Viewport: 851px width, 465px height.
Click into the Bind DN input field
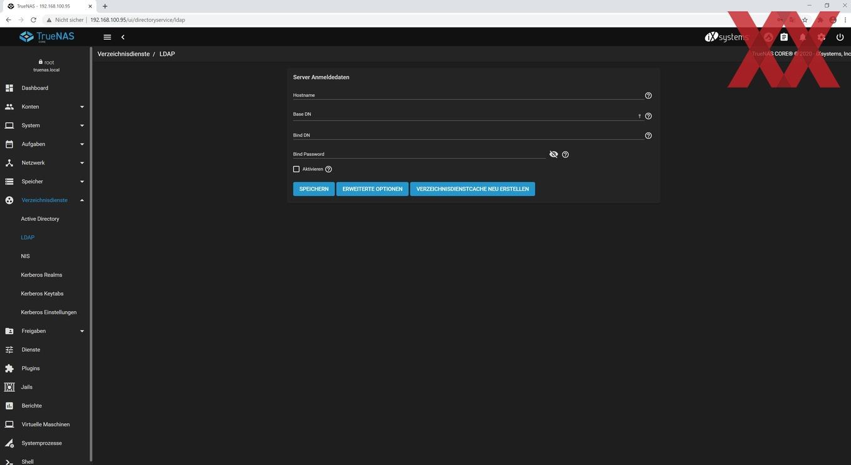tap(468, 135)
